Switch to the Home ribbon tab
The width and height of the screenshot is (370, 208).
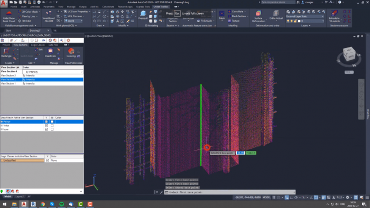pos(14,7)
